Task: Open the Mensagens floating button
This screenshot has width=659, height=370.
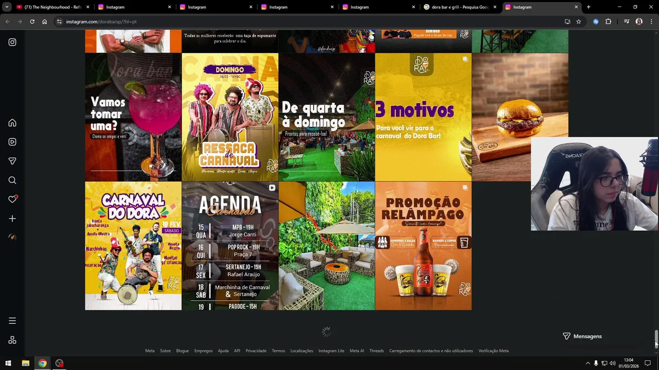Action: pyautogui.click(x=582, y=336)
